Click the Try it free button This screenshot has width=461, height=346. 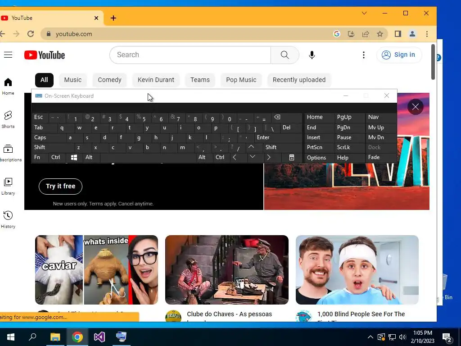coord(61,186)
